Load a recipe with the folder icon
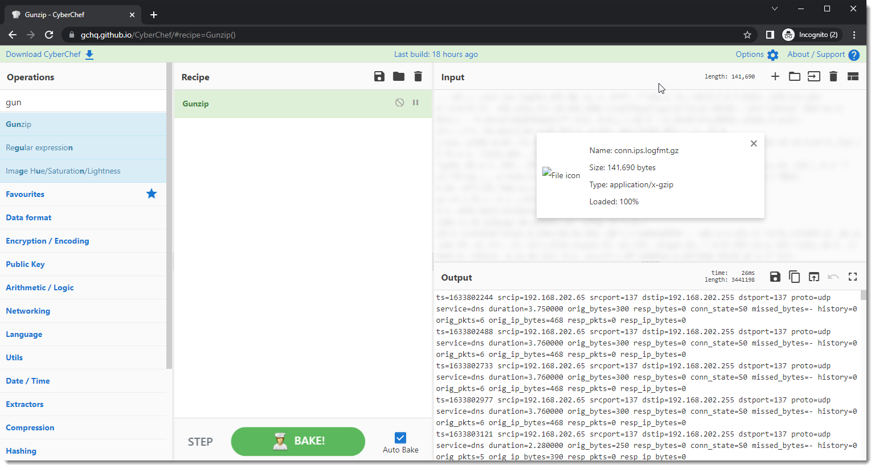 click(398, 77)
